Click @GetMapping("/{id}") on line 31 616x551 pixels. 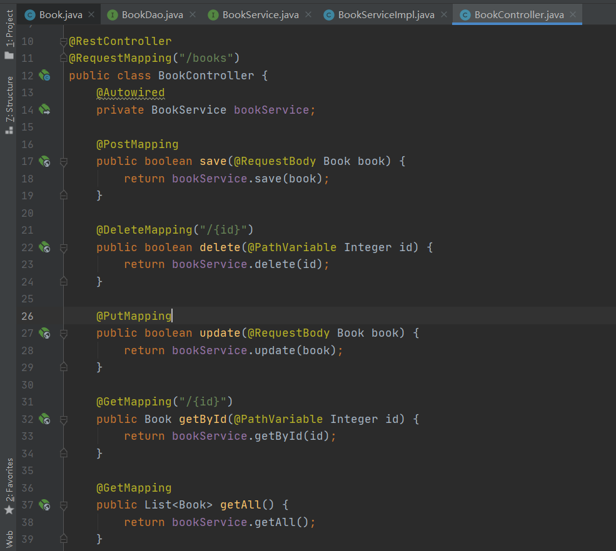[164, 402]
